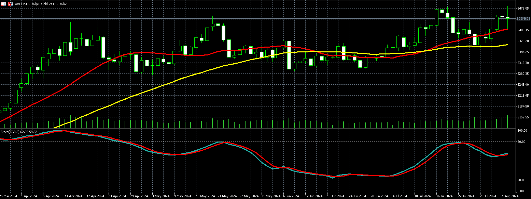
Task: Click the 11 Apr 2024 date label
Action: click(x=73, y=196)
